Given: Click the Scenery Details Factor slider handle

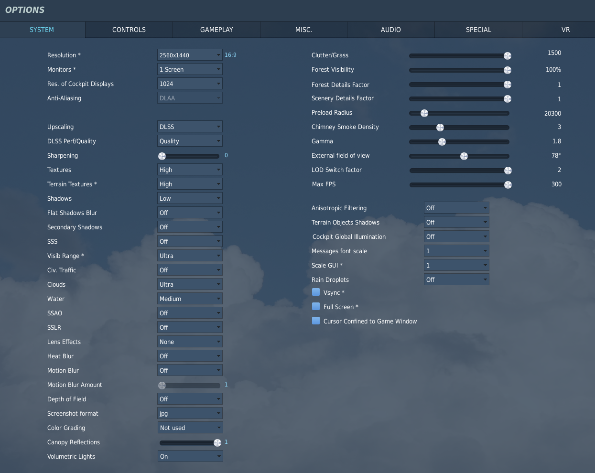Looking at the screenshot, I should coord(508,99).
